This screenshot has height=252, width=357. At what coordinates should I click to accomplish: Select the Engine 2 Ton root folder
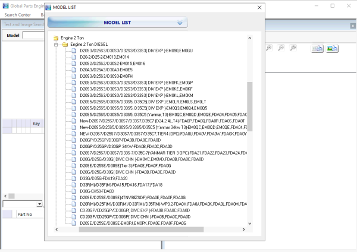(72, 38)
